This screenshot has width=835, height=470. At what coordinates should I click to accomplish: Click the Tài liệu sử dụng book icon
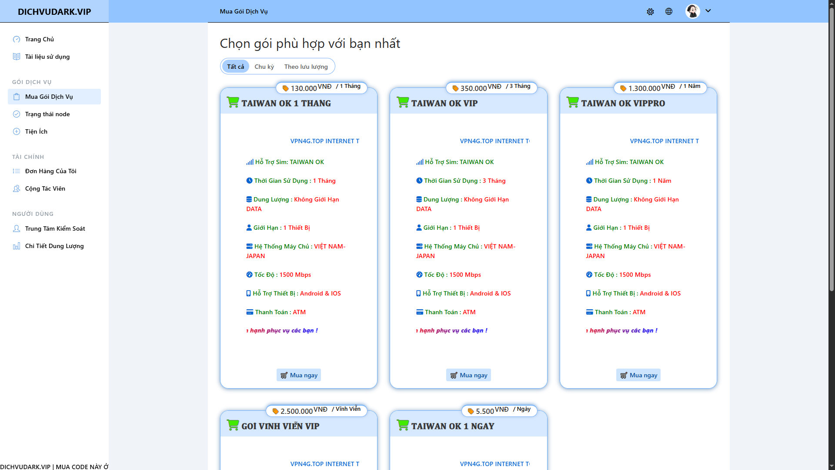click(17, 57)
